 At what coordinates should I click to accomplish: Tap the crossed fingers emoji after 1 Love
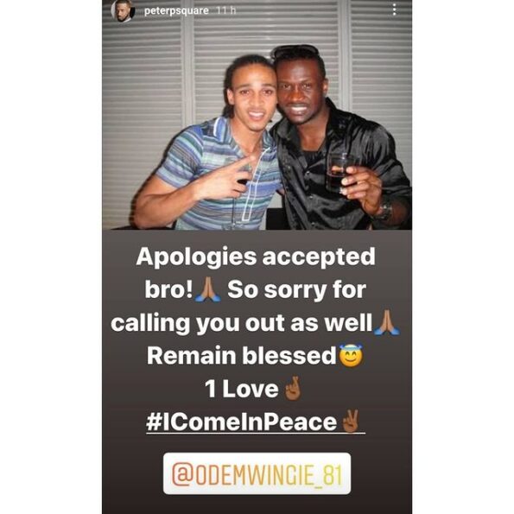[292, 389]
